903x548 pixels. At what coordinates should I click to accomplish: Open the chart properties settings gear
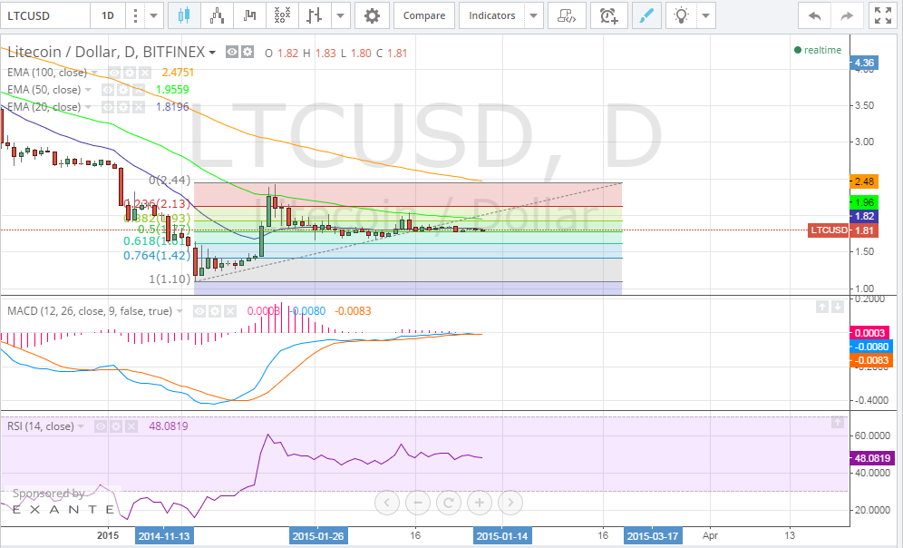coord(372,15)
